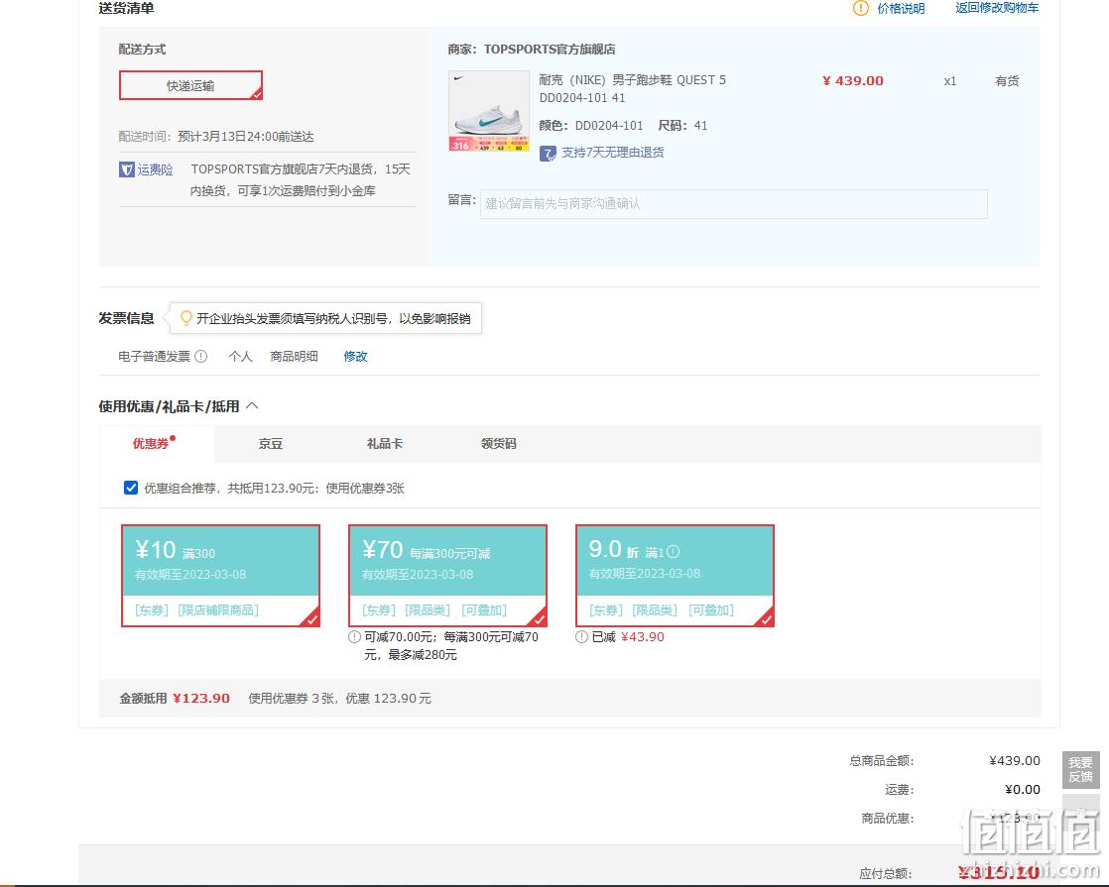Click the info icon next to 可减70.00元

point(354,637)
